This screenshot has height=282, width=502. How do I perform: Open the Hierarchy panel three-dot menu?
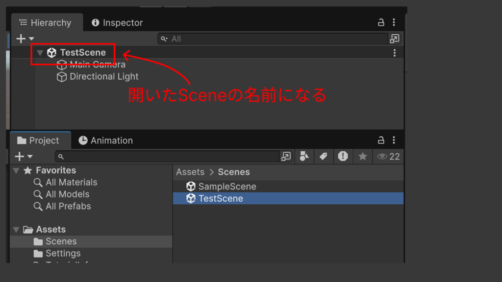coord(394,23)
